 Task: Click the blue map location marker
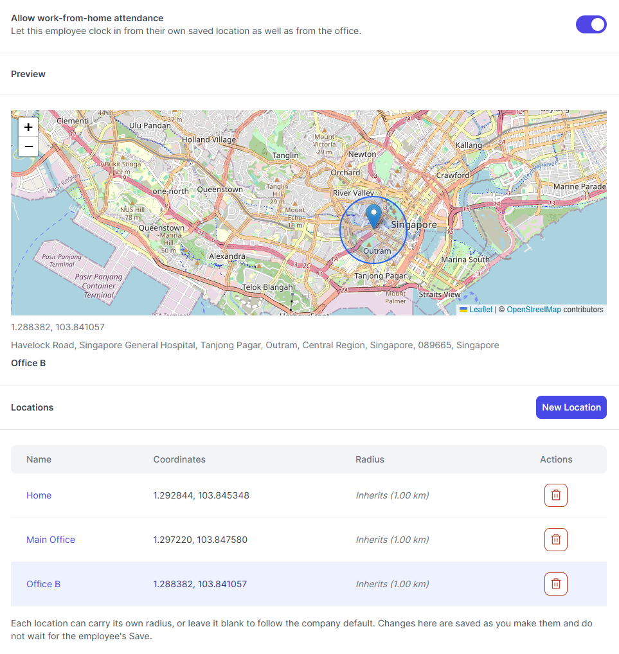(x=373, y=216)
